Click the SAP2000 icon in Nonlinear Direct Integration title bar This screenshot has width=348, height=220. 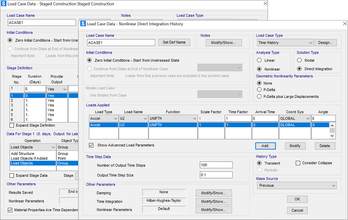83,23
